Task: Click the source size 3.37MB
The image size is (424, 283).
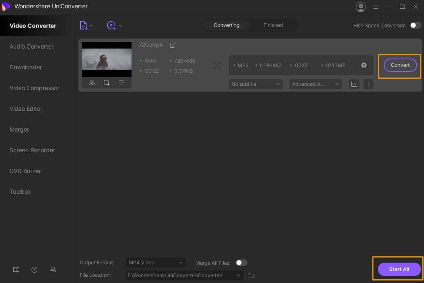Action: pyautogui.click(x=184, y=71)
